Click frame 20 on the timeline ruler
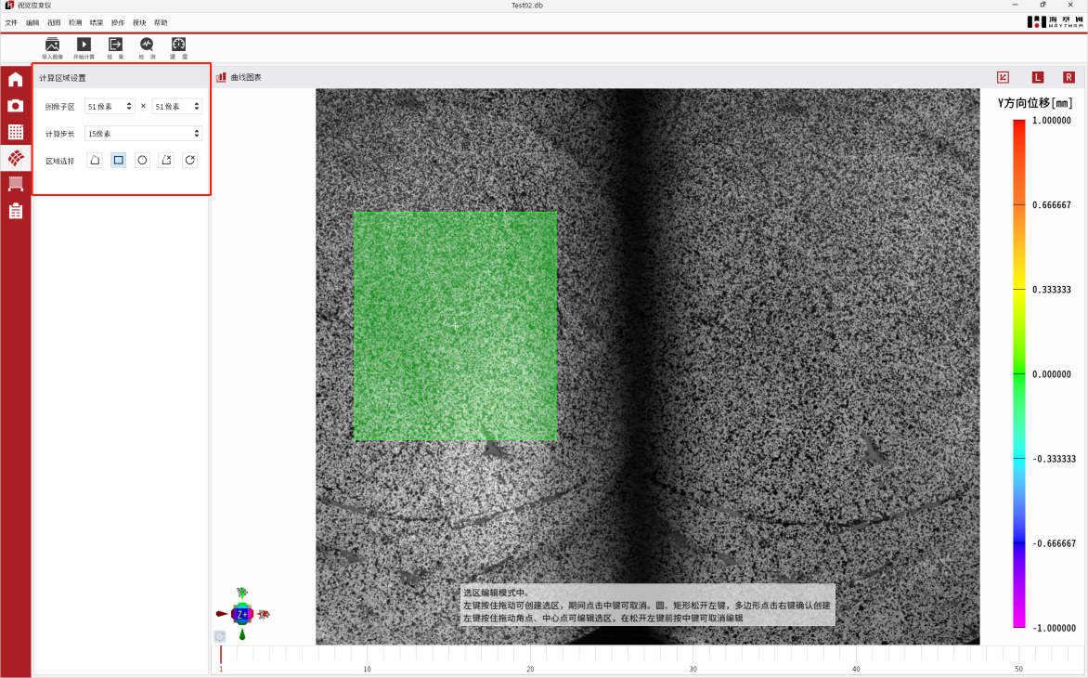Screen dimensions: 1088x678 (530, 658)
